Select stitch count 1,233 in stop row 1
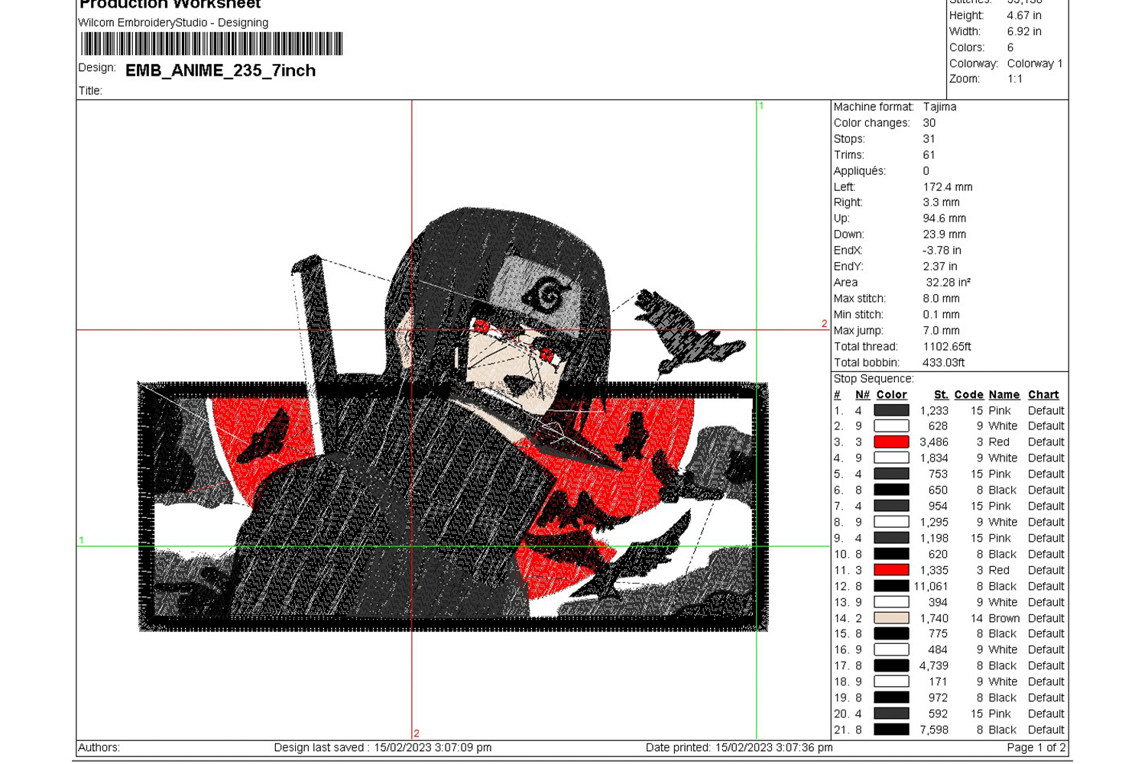The height and width of the screenshot is (764, 1148). pyautogui.click(x=934, y=410)
